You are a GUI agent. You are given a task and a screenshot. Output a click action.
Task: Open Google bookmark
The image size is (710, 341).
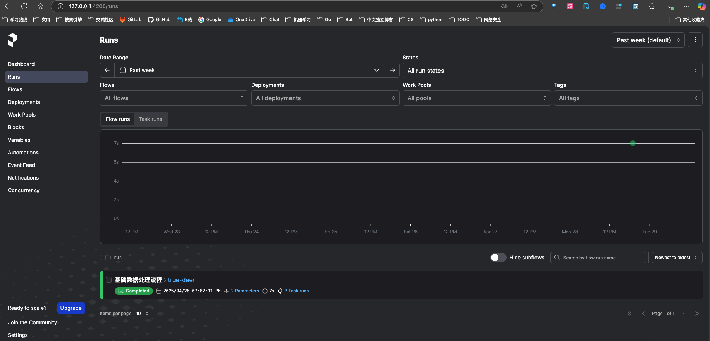pyautogui.click(x=210, y=20)
